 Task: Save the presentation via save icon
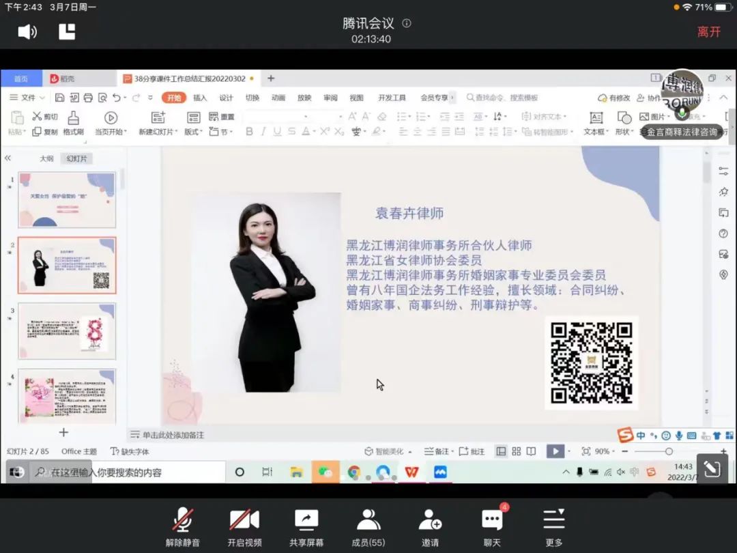(x=59, y=98)
